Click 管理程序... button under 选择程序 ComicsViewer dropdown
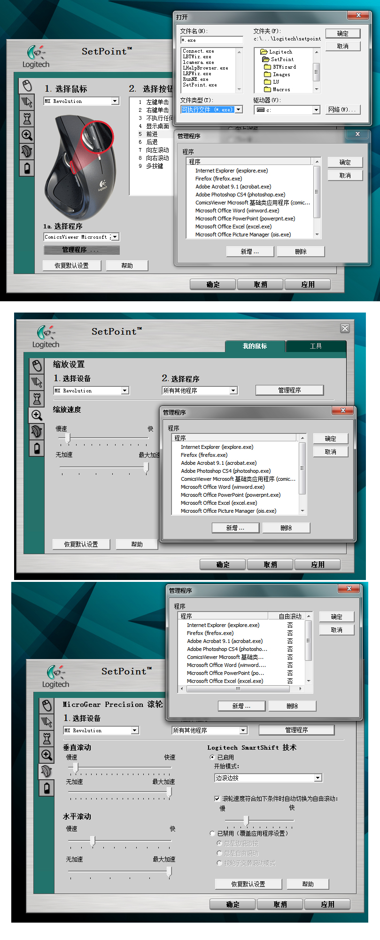 click(x=82, y=250)
